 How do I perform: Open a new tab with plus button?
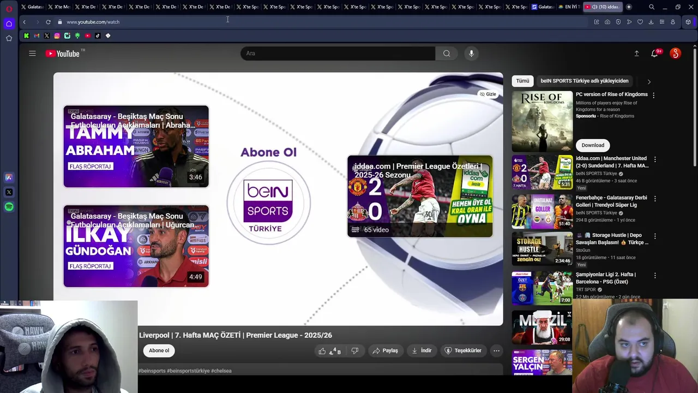(x=629, y=7)
